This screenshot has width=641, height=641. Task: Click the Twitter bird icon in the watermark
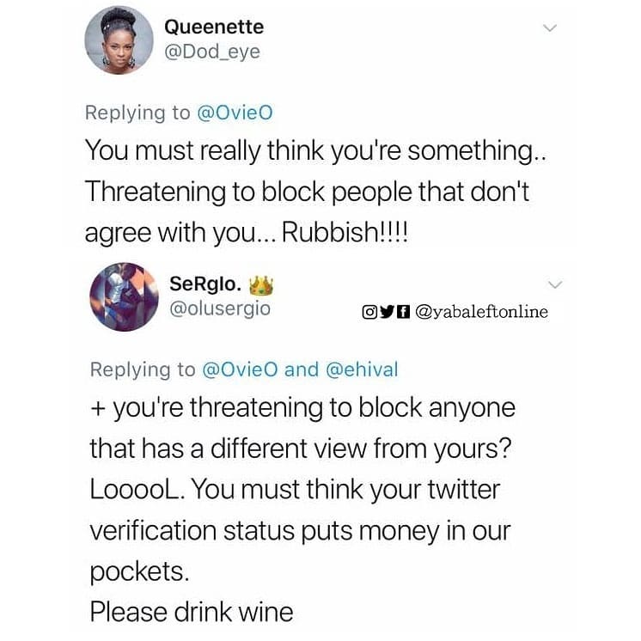coord(388,312)
